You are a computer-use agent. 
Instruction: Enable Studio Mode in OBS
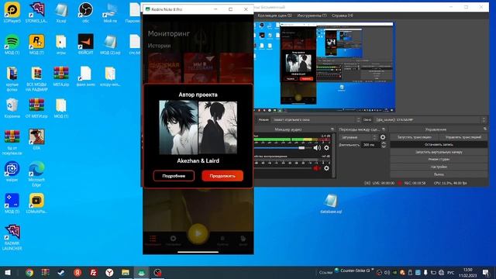click(439, 160)
